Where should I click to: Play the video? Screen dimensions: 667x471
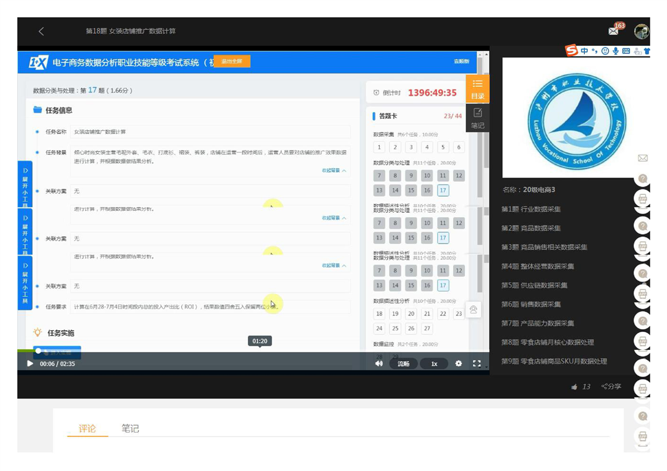[30, 363]
